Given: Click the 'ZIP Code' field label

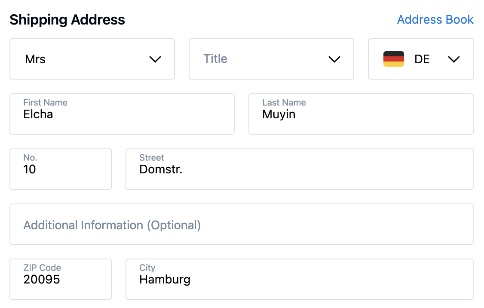Looking at the screenshot, I should 42,268.
